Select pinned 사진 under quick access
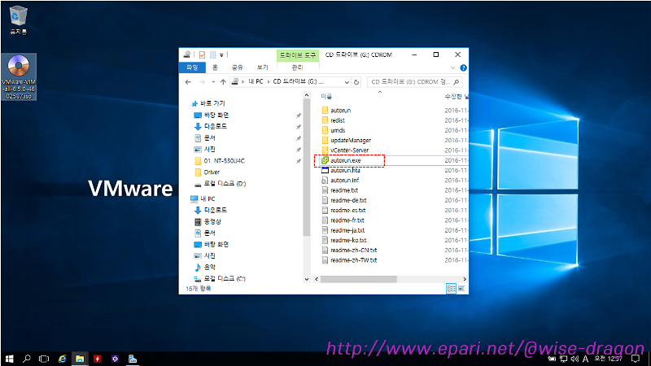The image size is (651, 366). click(209, 149)
